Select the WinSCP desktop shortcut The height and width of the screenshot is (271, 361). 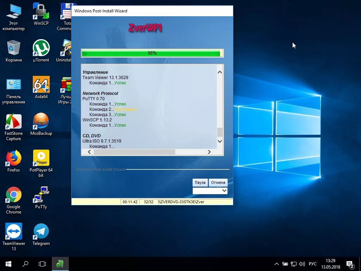tap(41, 14)
